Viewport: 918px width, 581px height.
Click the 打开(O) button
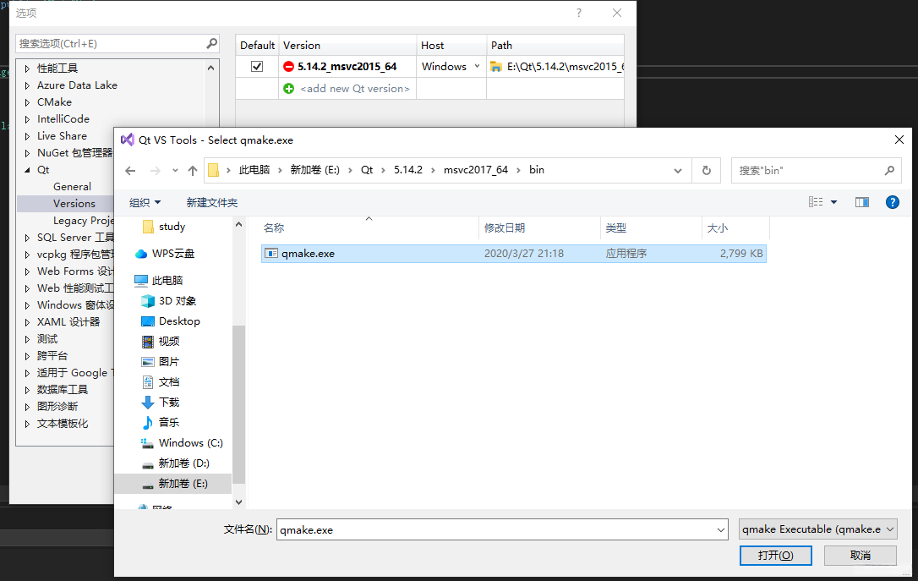click(x=776, y=556)
